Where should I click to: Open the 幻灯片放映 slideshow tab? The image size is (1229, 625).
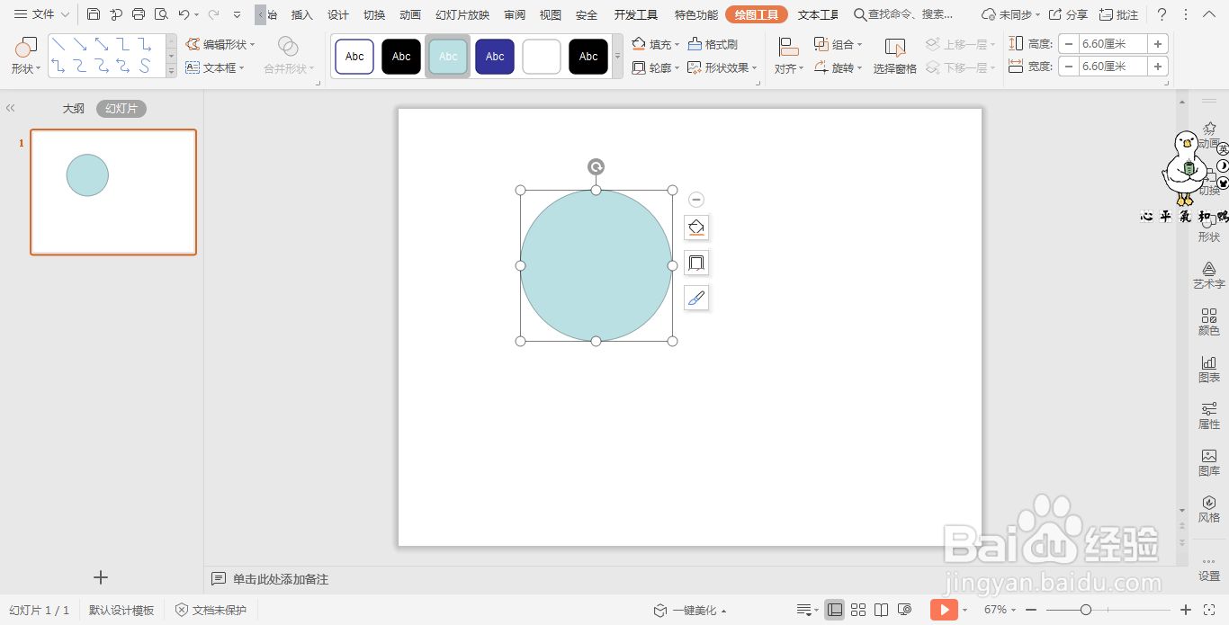coord(462,15)
